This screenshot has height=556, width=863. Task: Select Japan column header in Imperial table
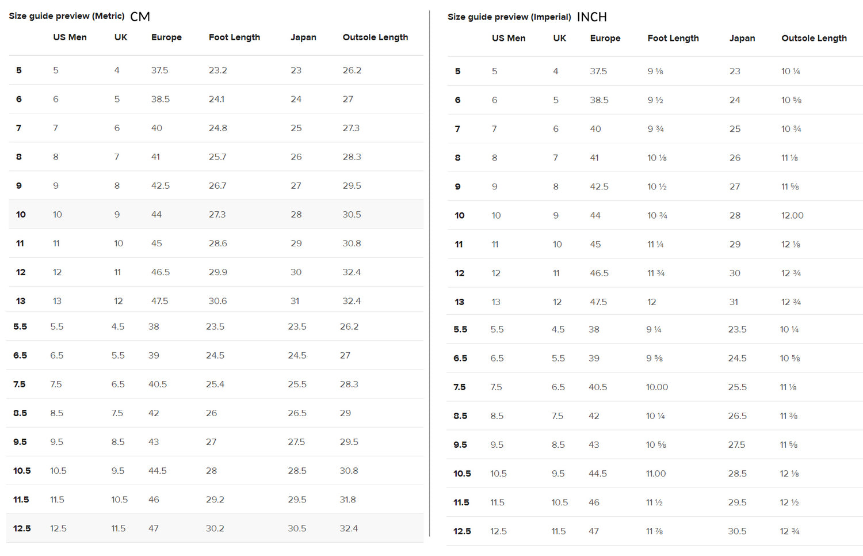(x=742, y=38)
